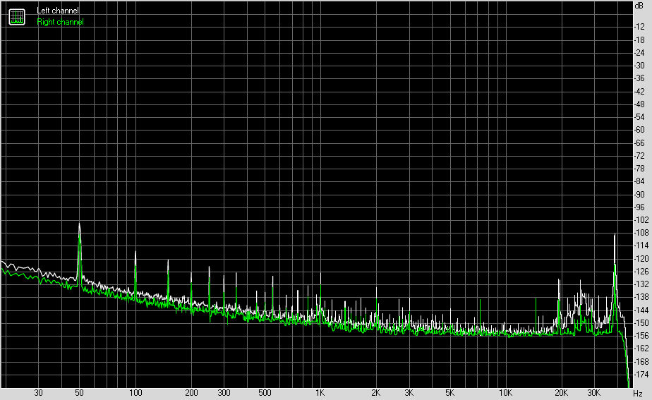Click the 10K frequency axis label
This screenshot has width=652, height=400.
click(x=505, y=393)
